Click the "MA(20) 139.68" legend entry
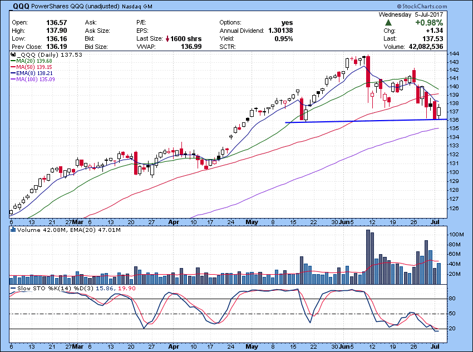 (x=34, y=61)
